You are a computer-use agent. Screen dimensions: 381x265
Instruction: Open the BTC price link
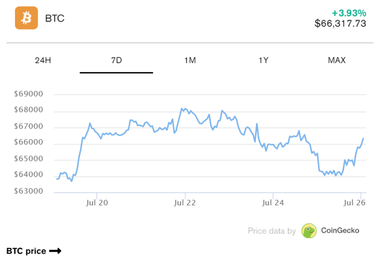coord(26,251)
